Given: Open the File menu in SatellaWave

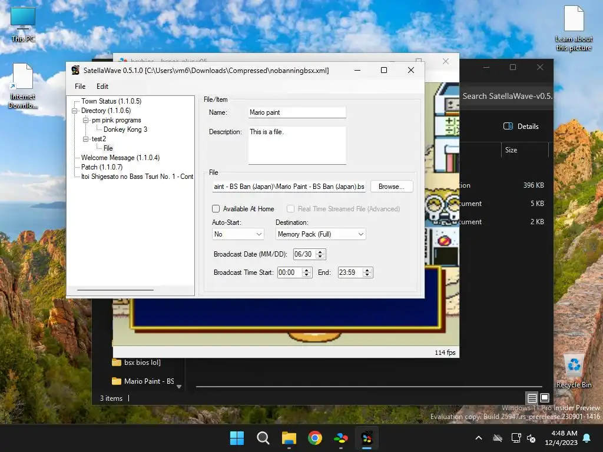Looking at the screenshot, I should pos(80,87).
